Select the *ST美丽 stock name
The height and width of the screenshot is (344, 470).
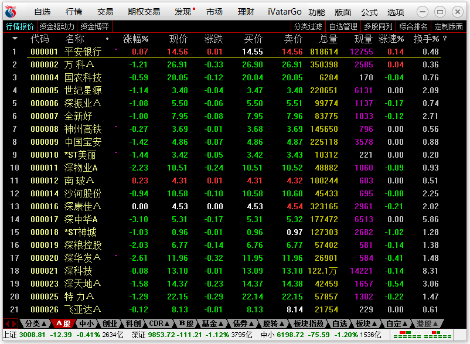click(x=80, y=155)
